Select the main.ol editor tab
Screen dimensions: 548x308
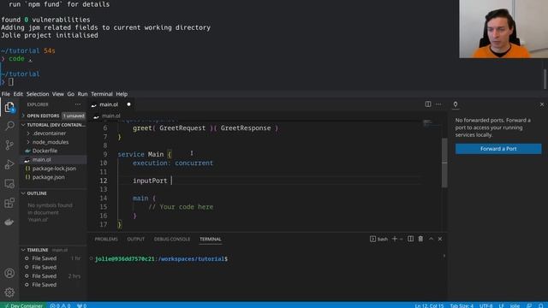click(x=109, y=104)
